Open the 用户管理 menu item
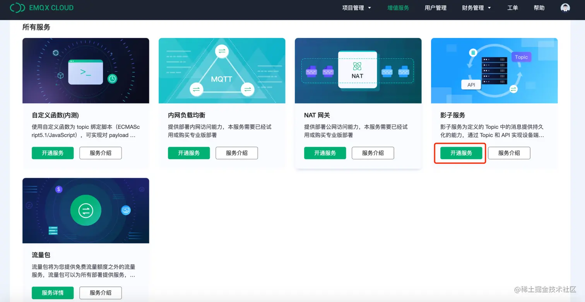 (435, 8)
